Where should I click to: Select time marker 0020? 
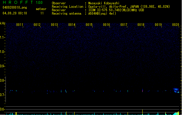click(176, 25)
